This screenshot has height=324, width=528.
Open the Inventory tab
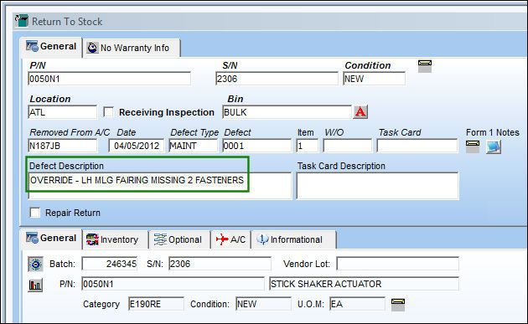tap(115, 240)
